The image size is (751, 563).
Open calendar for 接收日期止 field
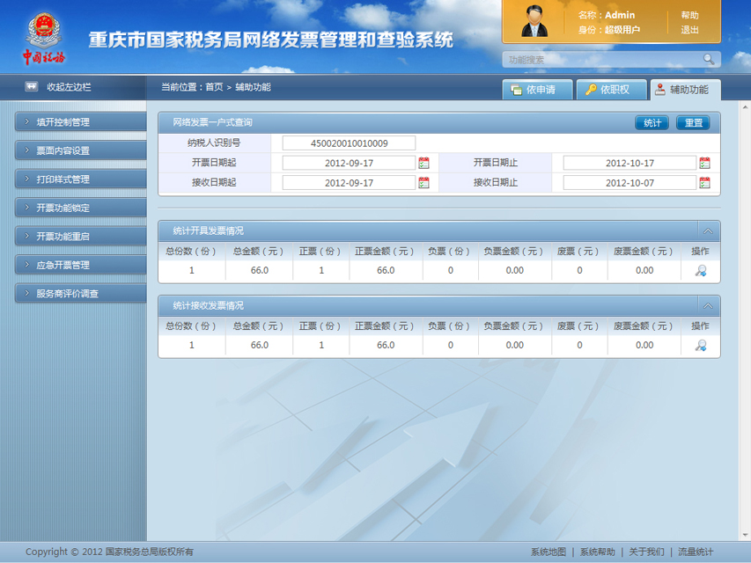tap(704, 183)
